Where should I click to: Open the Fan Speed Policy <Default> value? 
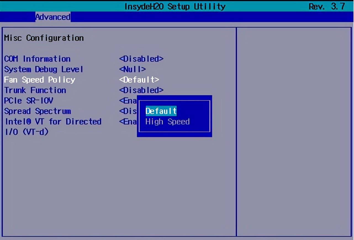point(139,80)
